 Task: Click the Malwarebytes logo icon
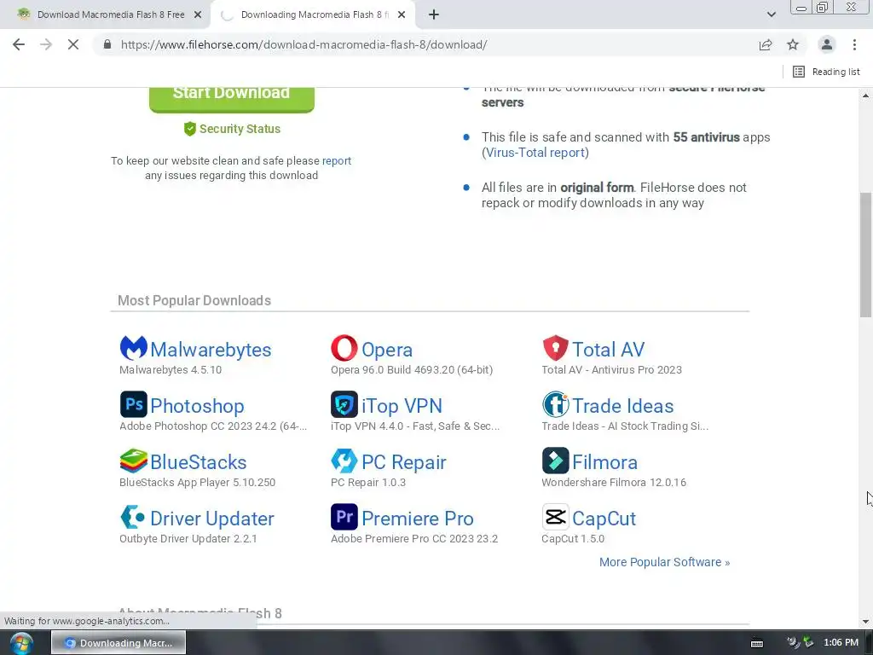point(134,348)
